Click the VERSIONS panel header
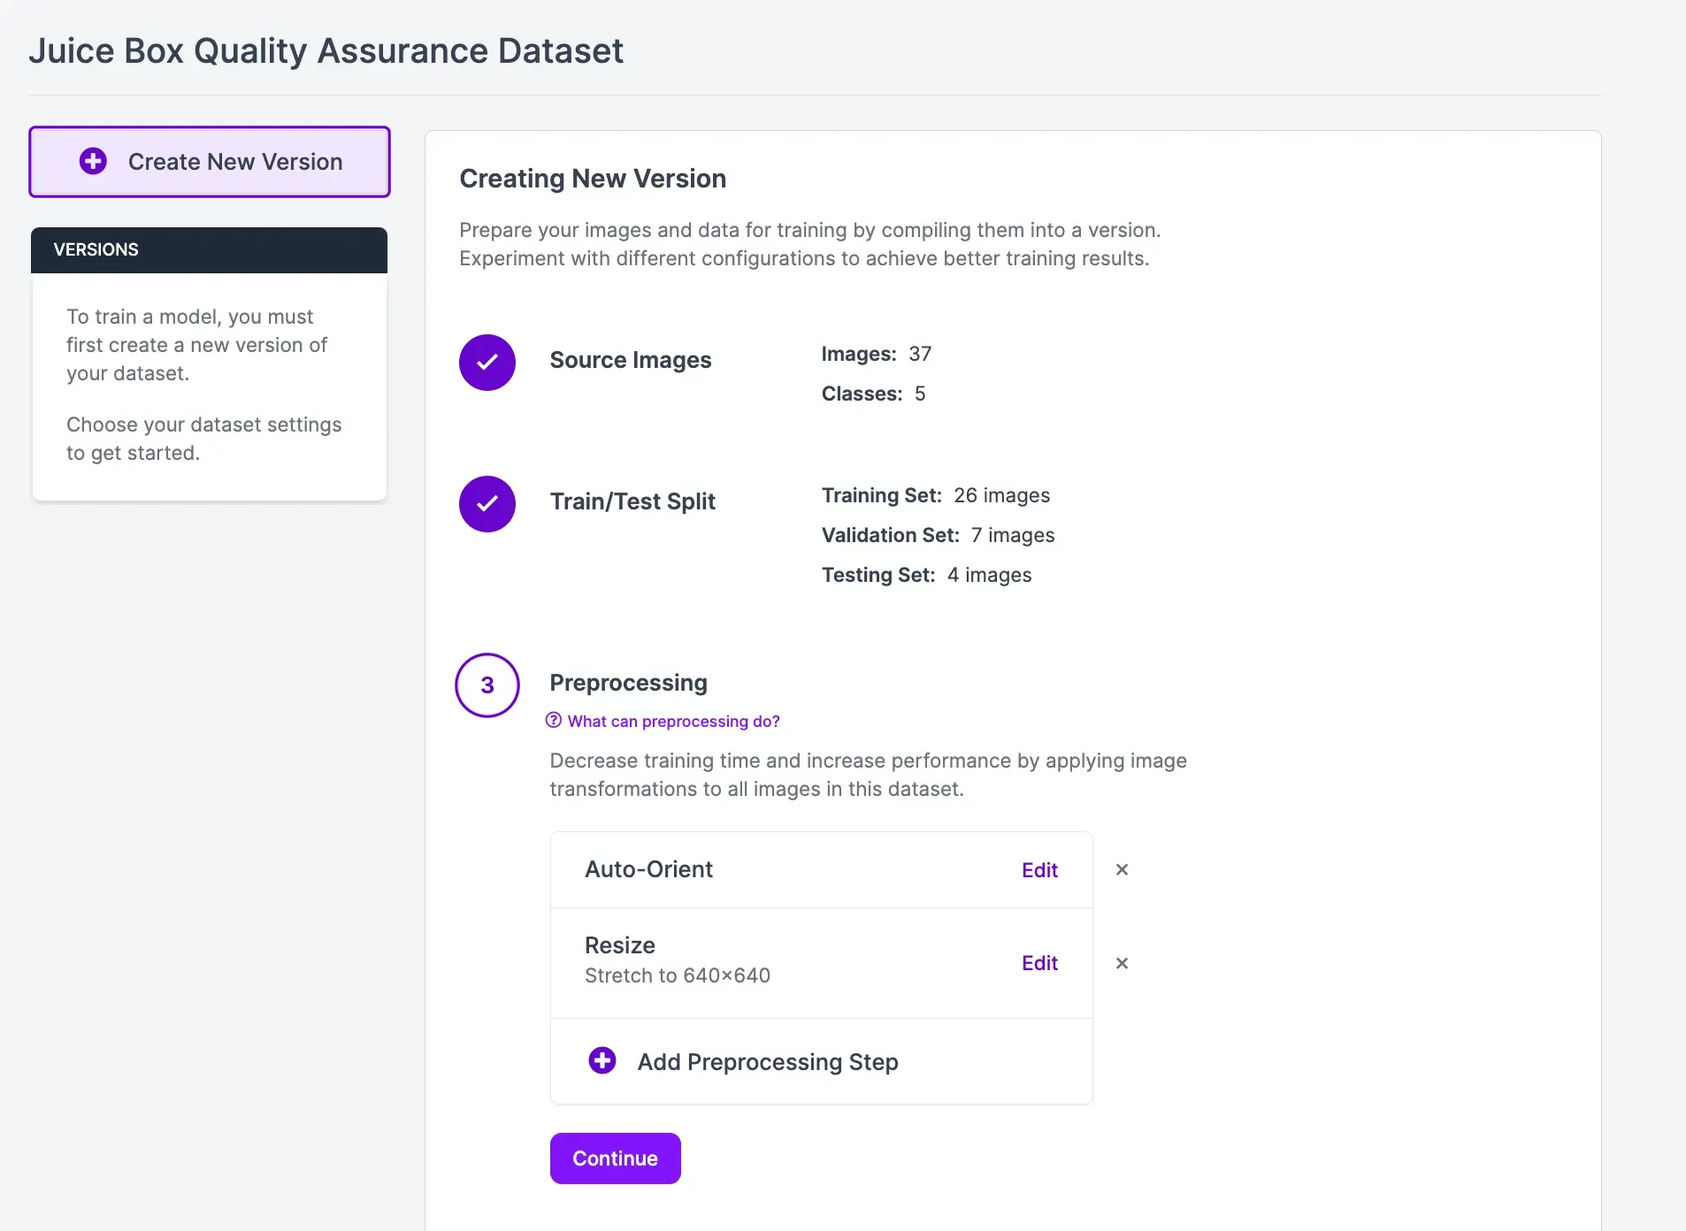Viewport: 1686px width, 1231px height. click(x=210, y=249)
